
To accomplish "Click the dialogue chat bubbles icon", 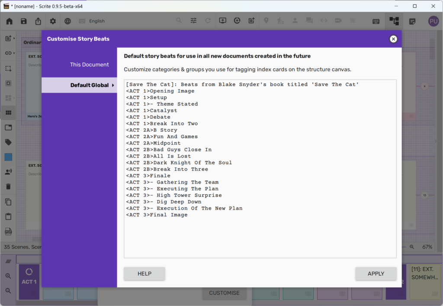I will 309,21.
